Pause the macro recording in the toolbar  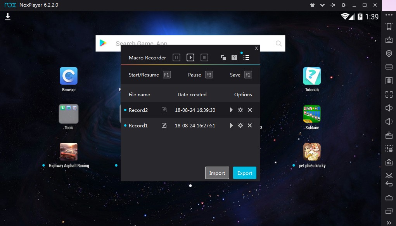[x=176, y=57]
